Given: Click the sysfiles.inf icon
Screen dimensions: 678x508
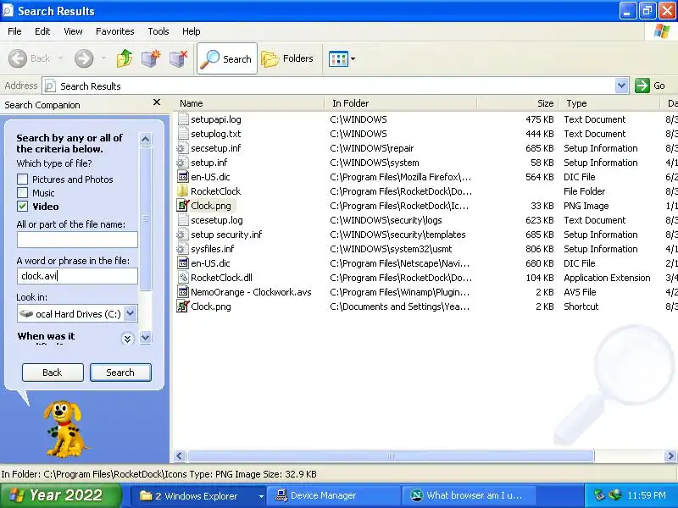Looking at the screenshot, I should click(182, 249).
